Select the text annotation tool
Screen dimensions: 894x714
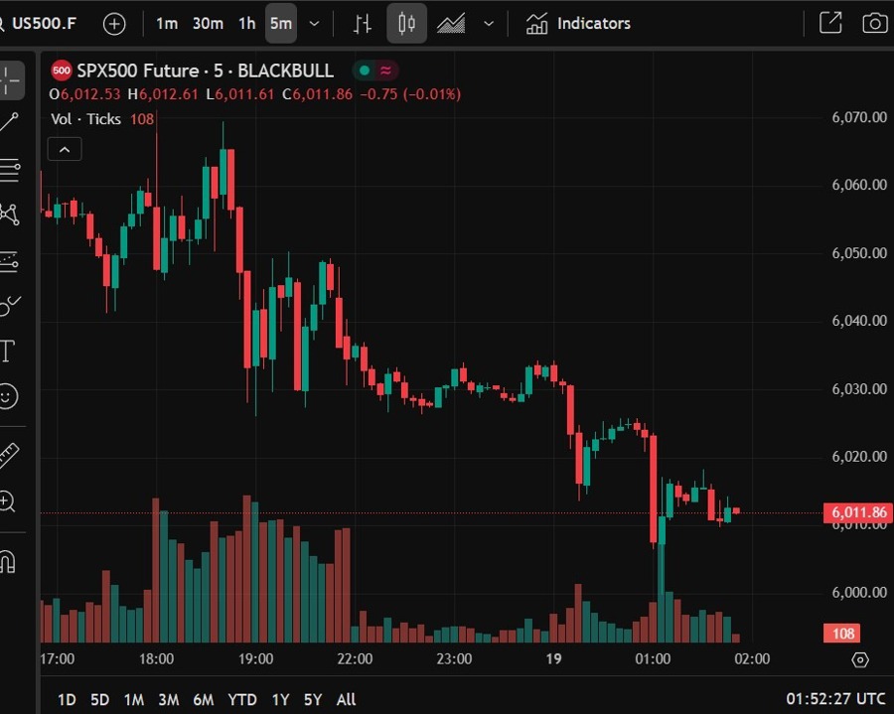[8, 351]
